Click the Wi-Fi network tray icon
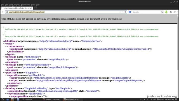The height and width of the screenshot is (101, 179). pyautogui.click(x=151, y=99)
